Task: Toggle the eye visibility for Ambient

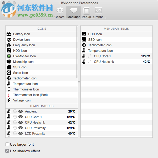Action: [x=21, y=111]
